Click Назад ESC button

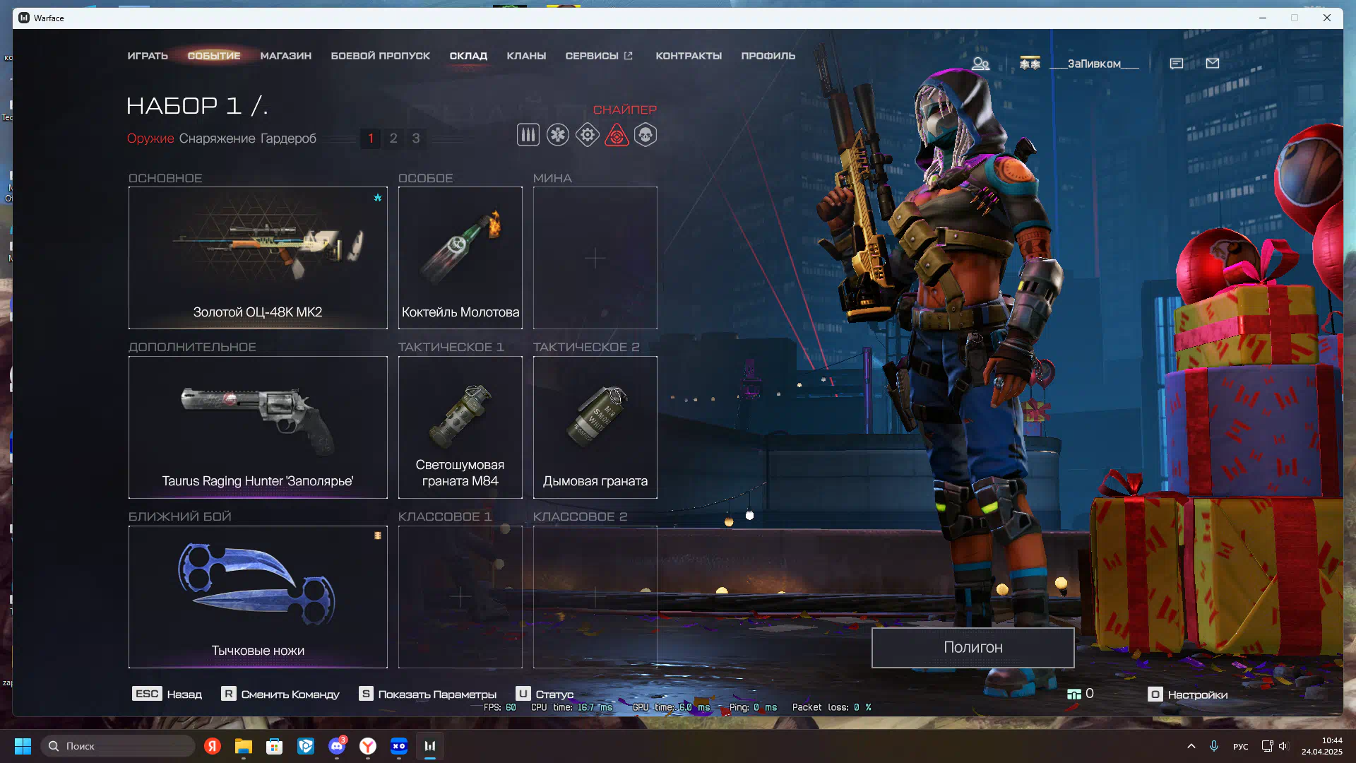167,694
